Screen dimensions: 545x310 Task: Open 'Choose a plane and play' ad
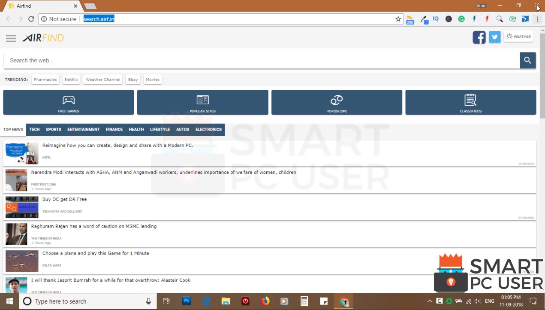tap(96, 253)
